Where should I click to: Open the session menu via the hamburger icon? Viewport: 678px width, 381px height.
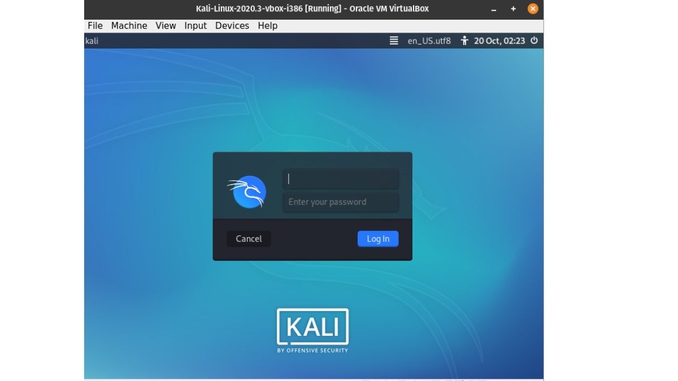click(x=393, y=40)
